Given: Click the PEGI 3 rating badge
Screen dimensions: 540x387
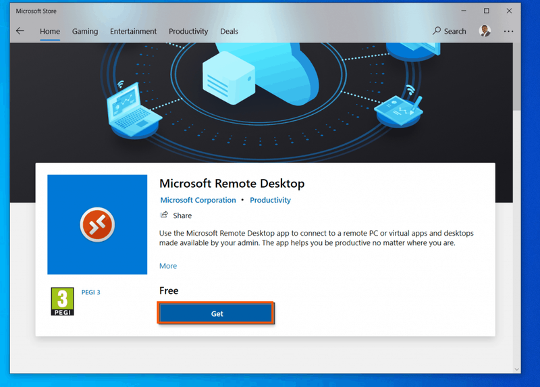Looking at the screenshot, I should pyautogui.click(x=62, y=301).
